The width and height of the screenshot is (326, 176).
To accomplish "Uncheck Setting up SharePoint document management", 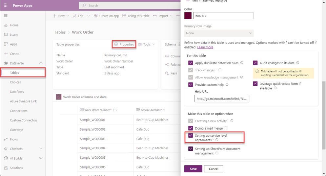I will pos(191,149).
